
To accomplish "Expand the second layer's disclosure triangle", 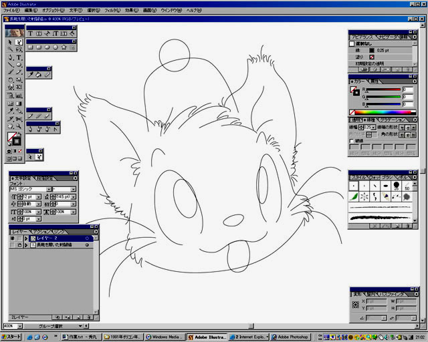I will (26, 245).
